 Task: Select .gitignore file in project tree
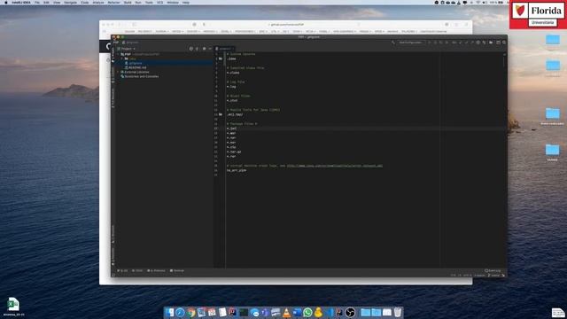[136, 63]
